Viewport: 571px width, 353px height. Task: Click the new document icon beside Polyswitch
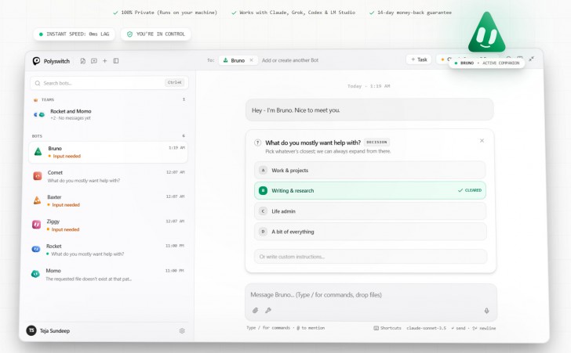83,61
